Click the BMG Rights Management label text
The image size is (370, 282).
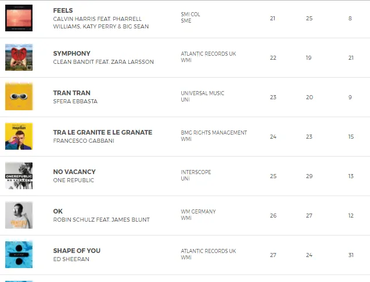[214, 132]
